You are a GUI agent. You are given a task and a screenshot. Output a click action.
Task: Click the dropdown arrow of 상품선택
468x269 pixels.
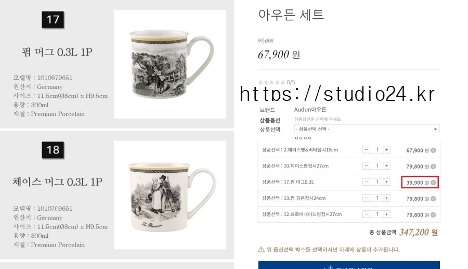(x=435, y=129)
